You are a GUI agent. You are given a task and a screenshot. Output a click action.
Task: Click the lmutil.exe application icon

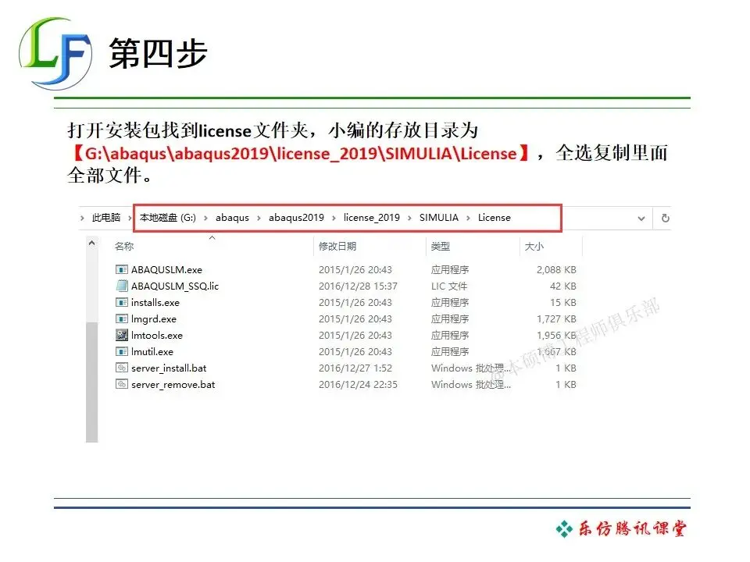coord(122,352)
